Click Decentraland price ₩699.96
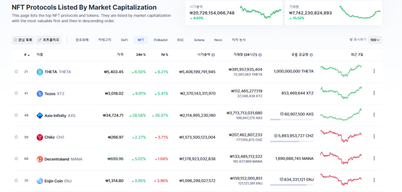 [115, 159]
